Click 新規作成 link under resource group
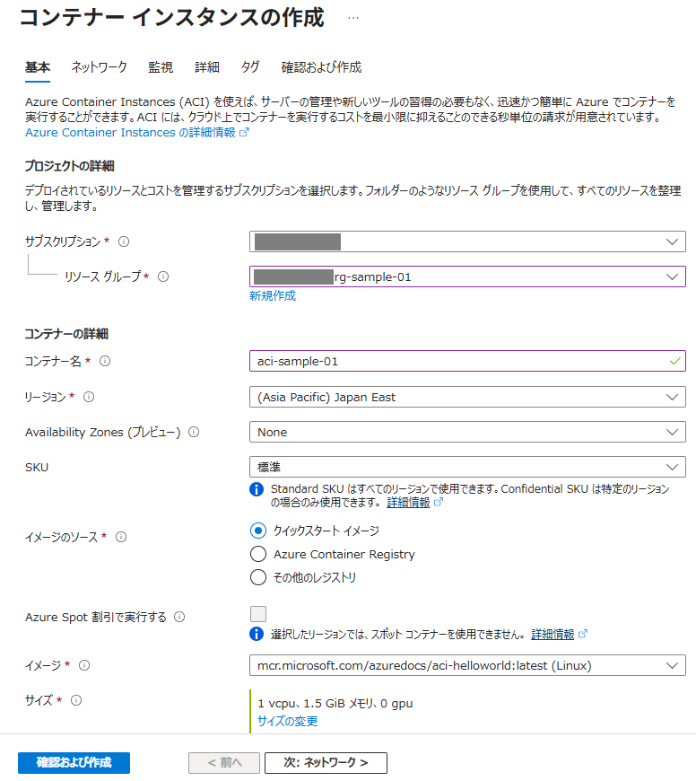 (x=273, y=296)
